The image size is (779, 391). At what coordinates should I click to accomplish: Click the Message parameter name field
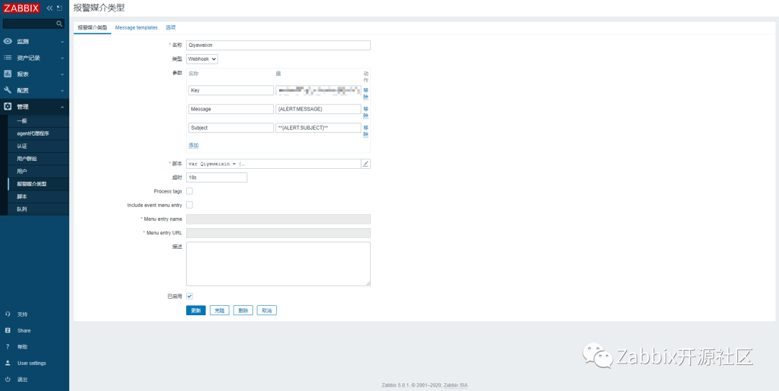pyautogui.click(x=231, y=109)
